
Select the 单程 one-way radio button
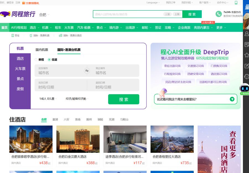coord(36,59)
